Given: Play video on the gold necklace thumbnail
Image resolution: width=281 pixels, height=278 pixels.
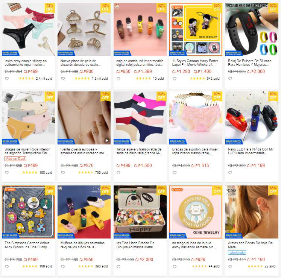Looking at the screenshot, I should click(x=106, y=140).
